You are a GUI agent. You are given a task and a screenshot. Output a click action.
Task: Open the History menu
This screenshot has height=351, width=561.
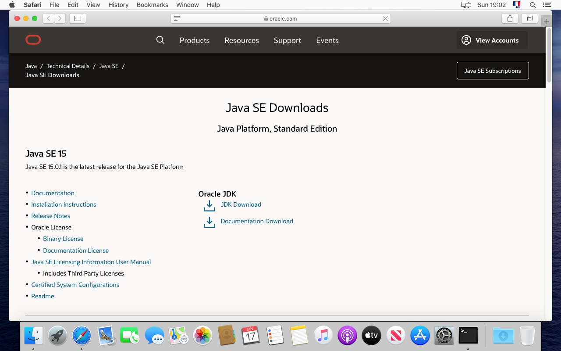118,5
